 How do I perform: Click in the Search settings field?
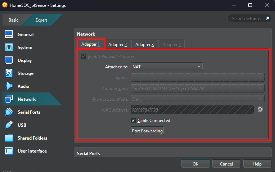[247, 18]
